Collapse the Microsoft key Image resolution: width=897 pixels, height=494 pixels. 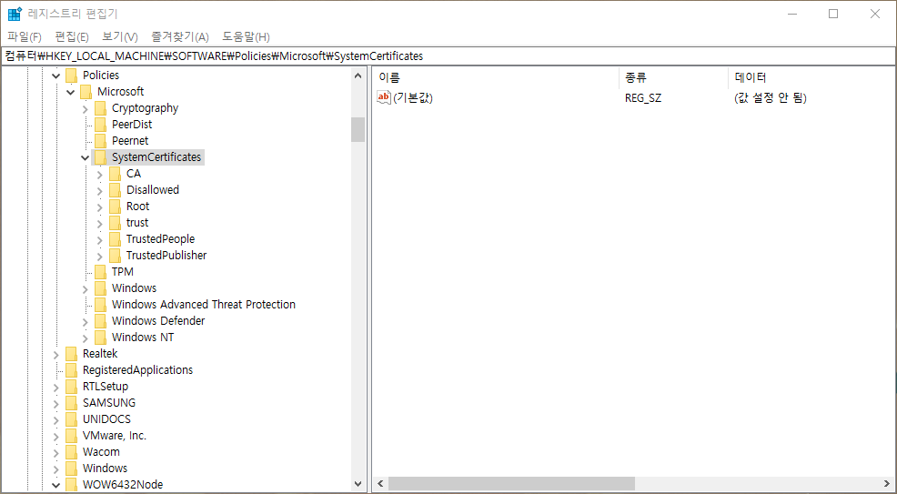70,92
